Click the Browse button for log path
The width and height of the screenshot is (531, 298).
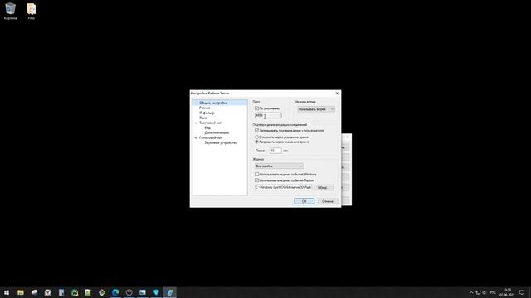324,188
